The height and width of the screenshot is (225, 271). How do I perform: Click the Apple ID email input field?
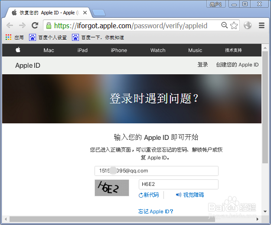pyautogui.click(x=157, y=171)
